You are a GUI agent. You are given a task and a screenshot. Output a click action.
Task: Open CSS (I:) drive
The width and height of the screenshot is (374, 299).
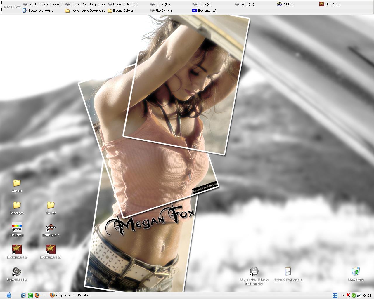[x=285, y=4]
